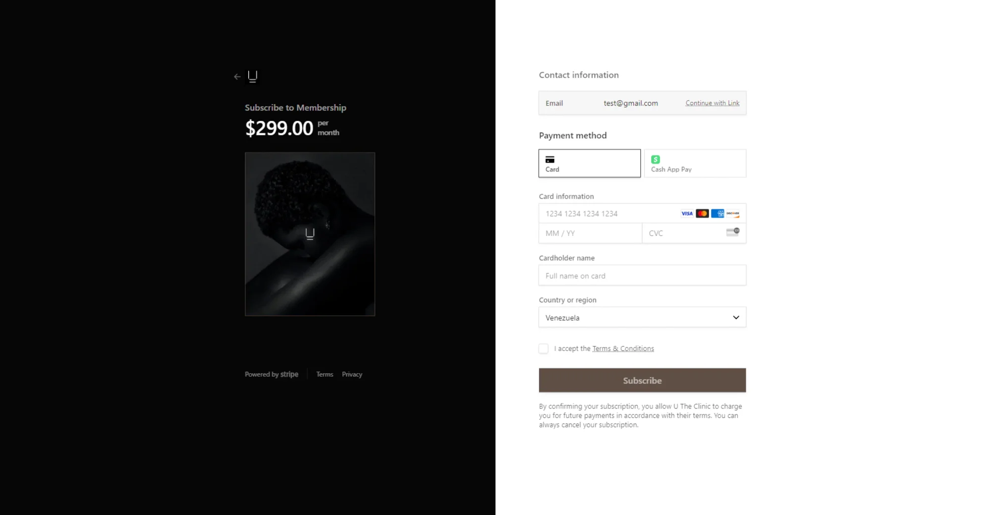This screenshot has height=515, width=991.
Task: Click the Membership product image
Action: [x=310, y=234]
